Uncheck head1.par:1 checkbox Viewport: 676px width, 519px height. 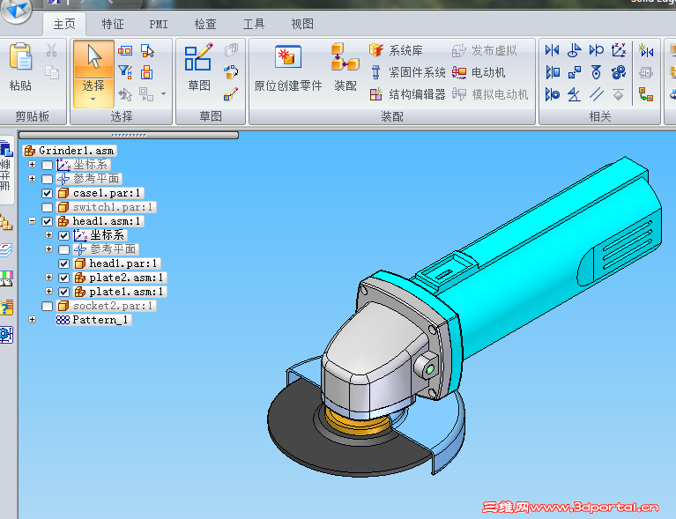point(63,263)
